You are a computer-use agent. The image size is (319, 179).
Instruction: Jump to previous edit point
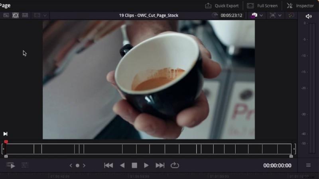pos(71,165)
